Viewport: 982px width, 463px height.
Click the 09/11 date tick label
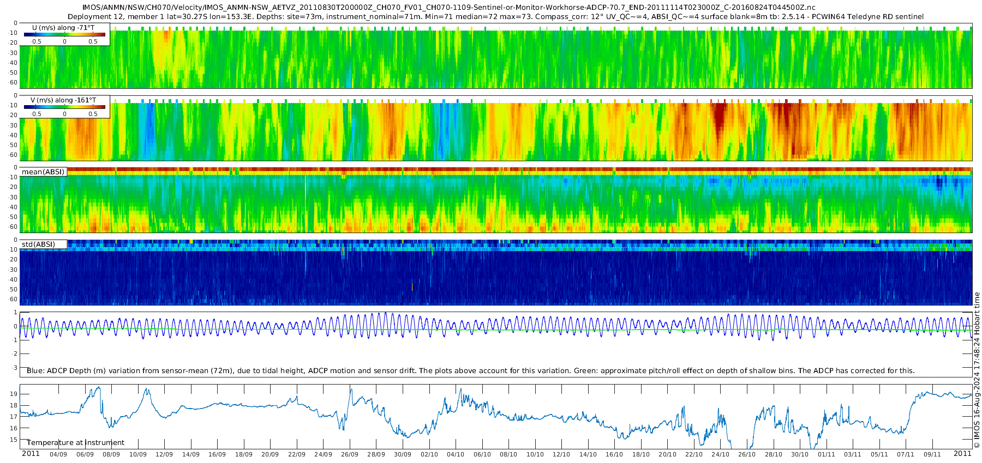(x=932, y=454)
